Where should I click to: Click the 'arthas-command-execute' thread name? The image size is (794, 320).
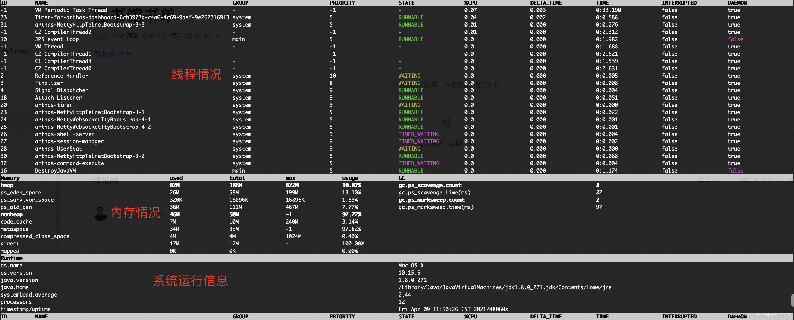(69, 164)
